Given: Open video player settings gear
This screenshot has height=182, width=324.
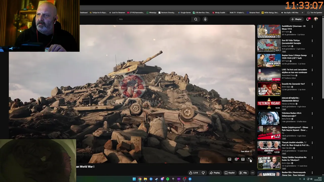Looking at the screenshot, I should pyautogui.click(x=236, y=159).
